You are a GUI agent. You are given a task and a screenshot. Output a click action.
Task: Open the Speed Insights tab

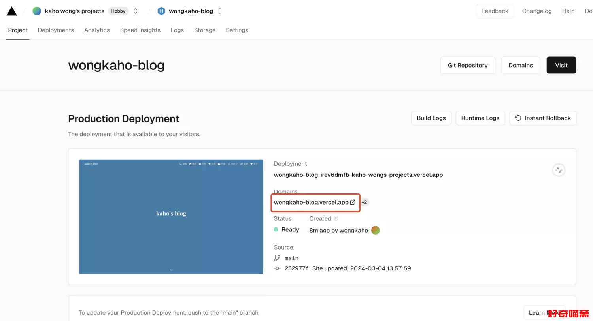tap(140, 30)
